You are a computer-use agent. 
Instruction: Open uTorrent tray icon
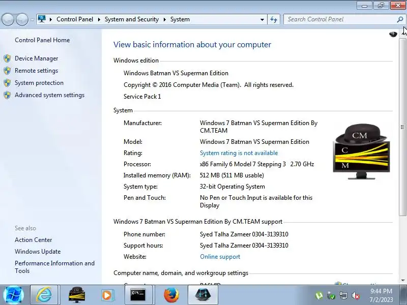tap(319, 296)
